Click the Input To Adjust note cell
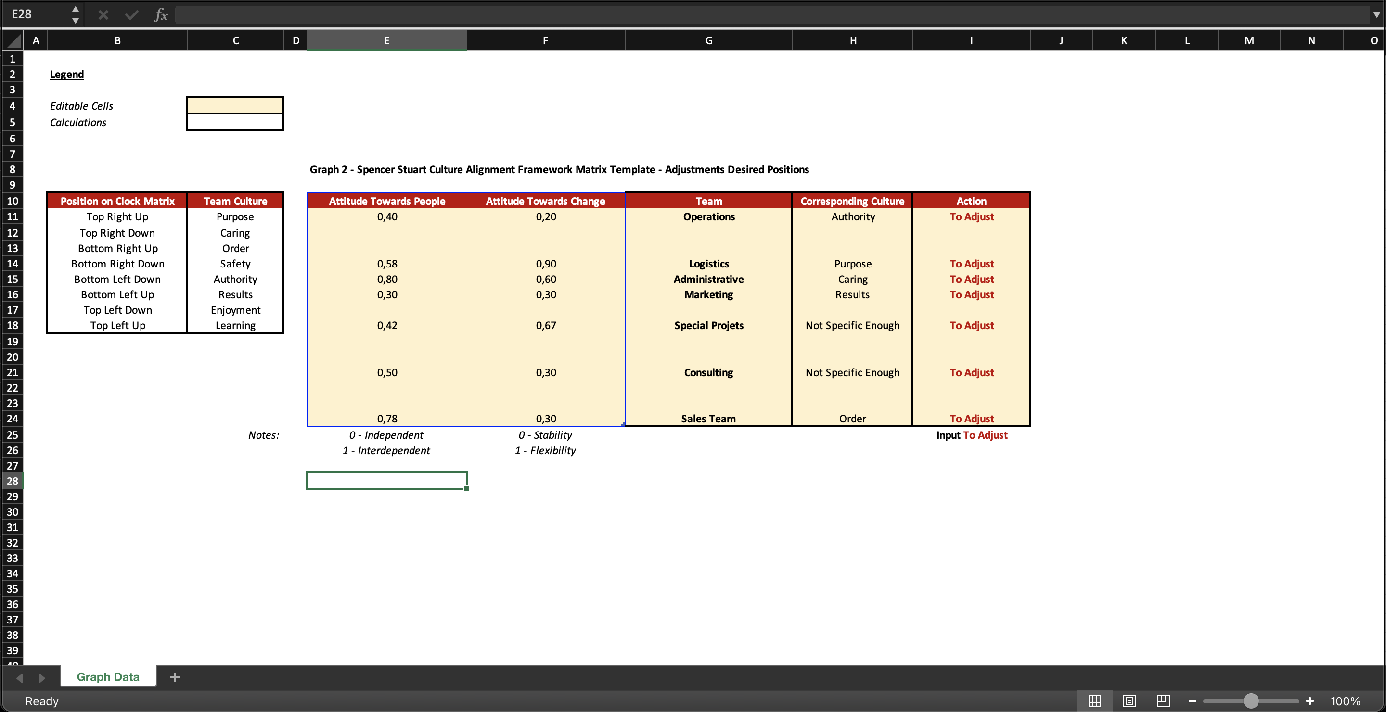The width and height of the screenshot is (1386, 712). tap(971, 435)
